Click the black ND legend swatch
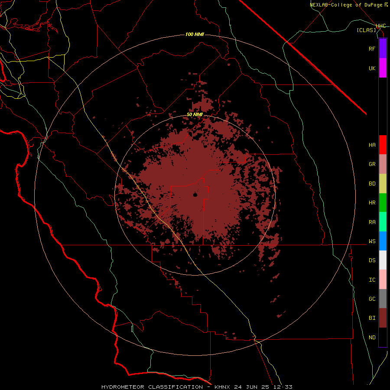 tap(383, 337)
